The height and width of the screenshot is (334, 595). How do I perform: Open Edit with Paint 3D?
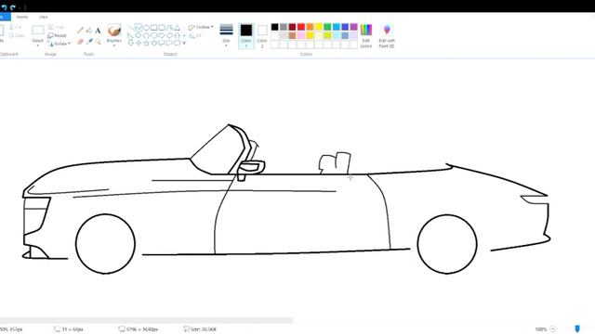[x=387, y=35]
